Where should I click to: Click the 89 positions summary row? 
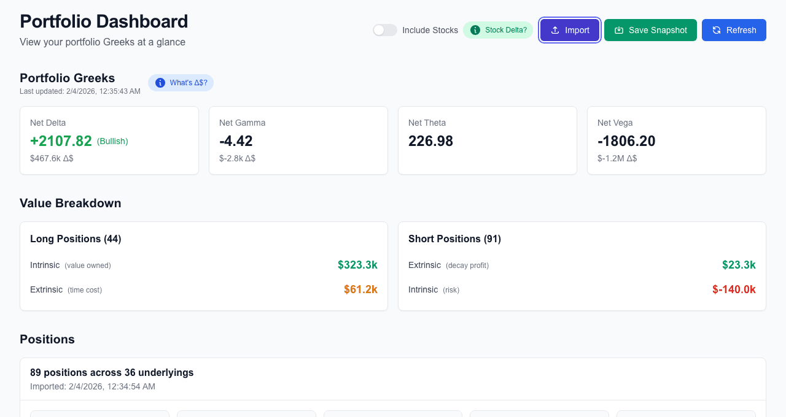[x=112, y=372]
